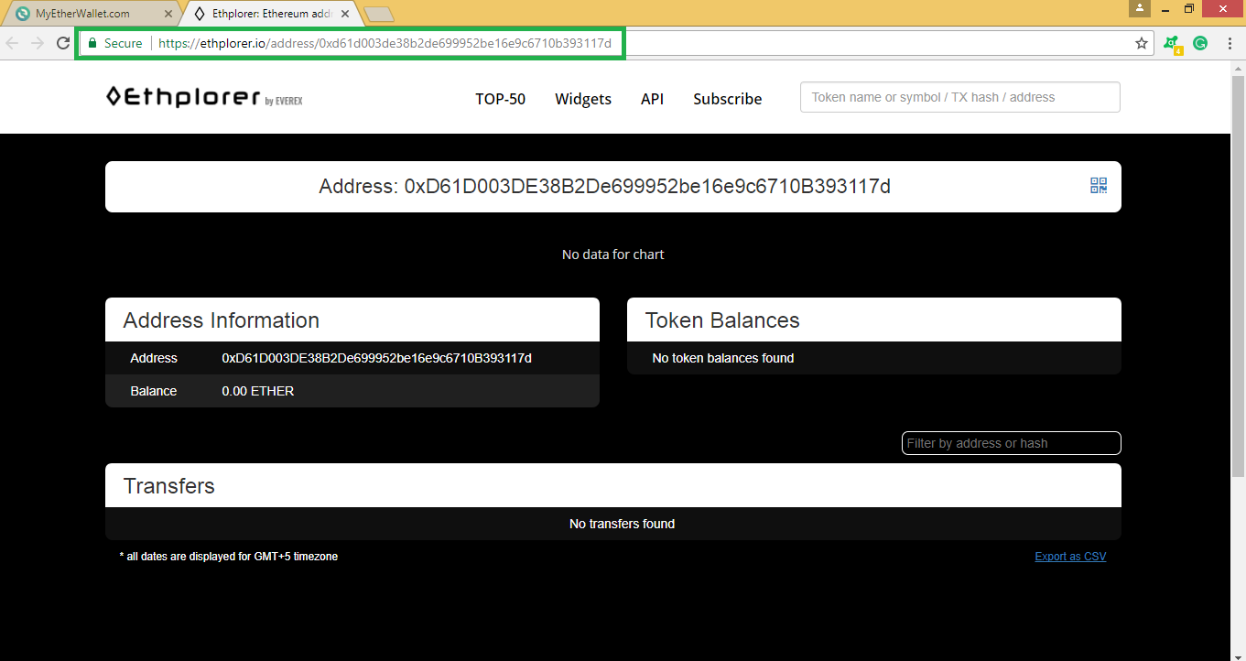Screen dimensions: 1246x661
Task: Open the QR code icon for address
Action: (1099, 186)
